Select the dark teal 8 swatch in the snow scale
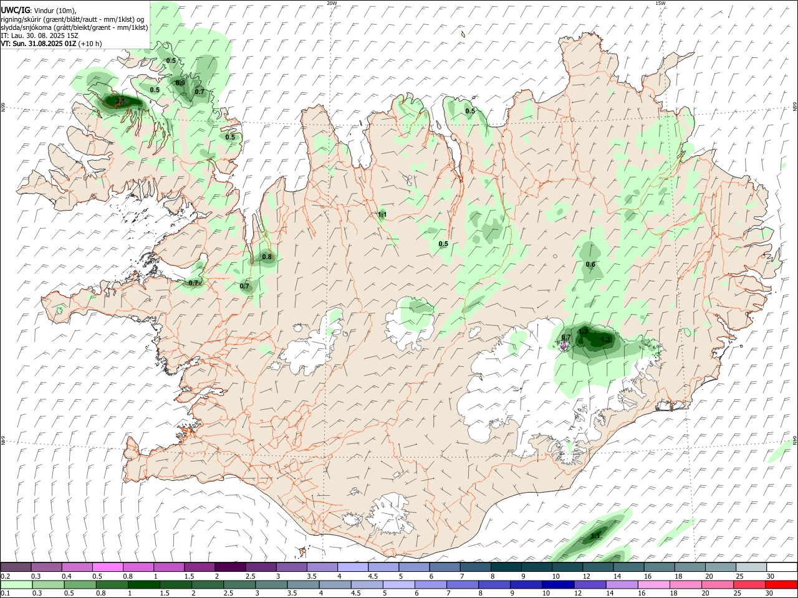This screenshot has width=798, height=598. pos(506,567)
